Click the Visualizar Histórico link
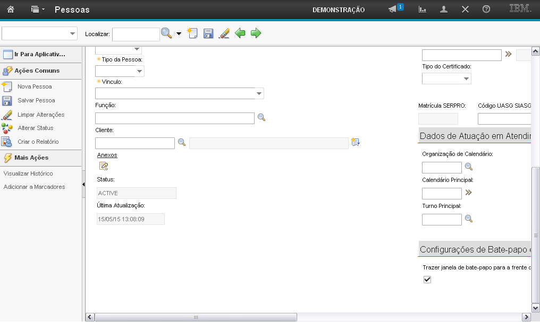The image size is (540, 322). point(28,173)
